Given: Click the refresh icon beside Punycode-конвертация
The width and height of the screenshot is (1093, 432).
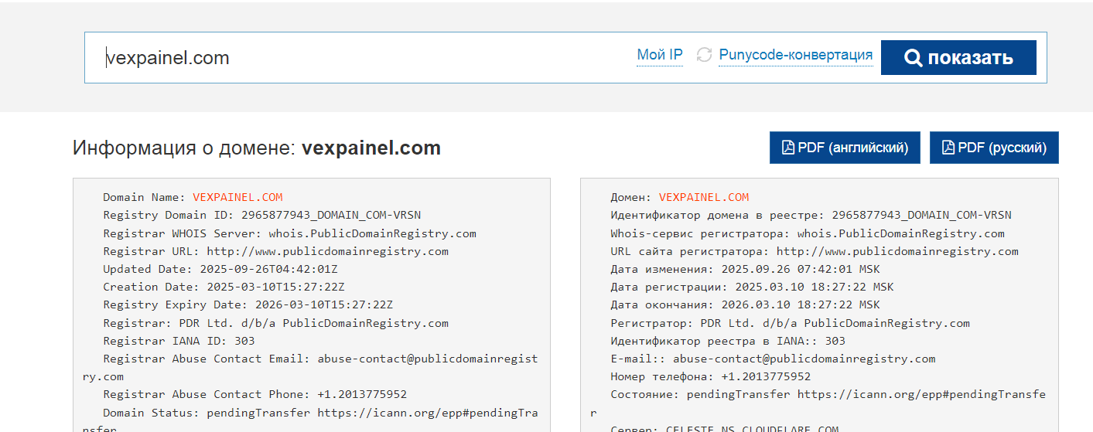Looking at the screenshot, I should (704, 55).
